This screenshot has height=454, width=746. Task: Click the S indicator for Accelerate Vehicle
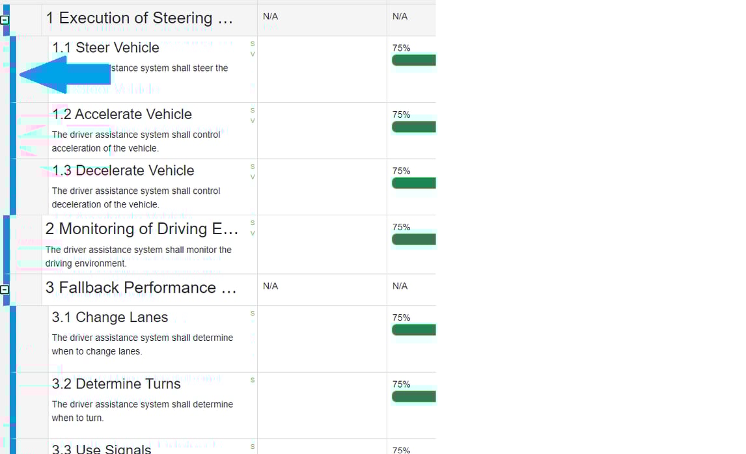[x=253, y=110]
